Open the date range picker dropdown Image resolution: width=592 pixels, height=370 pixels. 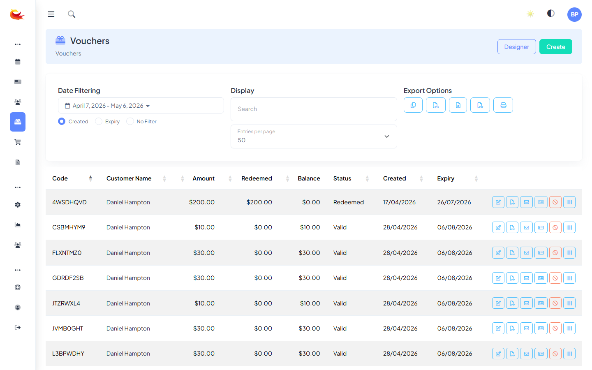[141, 106]
